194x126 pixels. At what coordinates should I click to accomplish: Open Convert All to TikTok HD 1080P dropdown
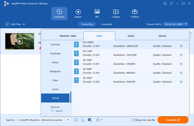(176, 24)
